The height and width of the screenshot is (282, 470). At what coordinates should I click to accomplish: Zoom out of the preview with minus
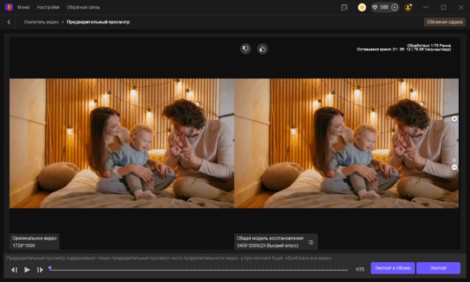pyautogui.click(x=454, y=167)
